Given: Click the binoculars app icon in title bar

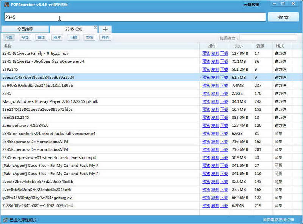Looking at the screenshot, I should 6,4.
